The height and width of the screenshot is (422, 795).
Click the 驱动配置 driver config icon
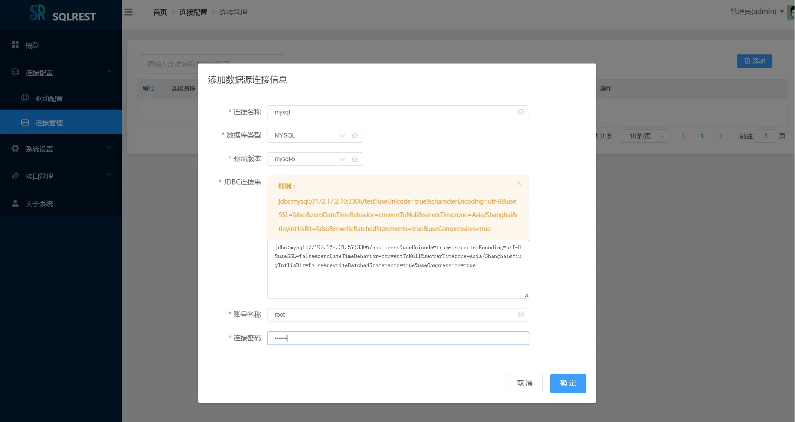click(x=26, y=98)
